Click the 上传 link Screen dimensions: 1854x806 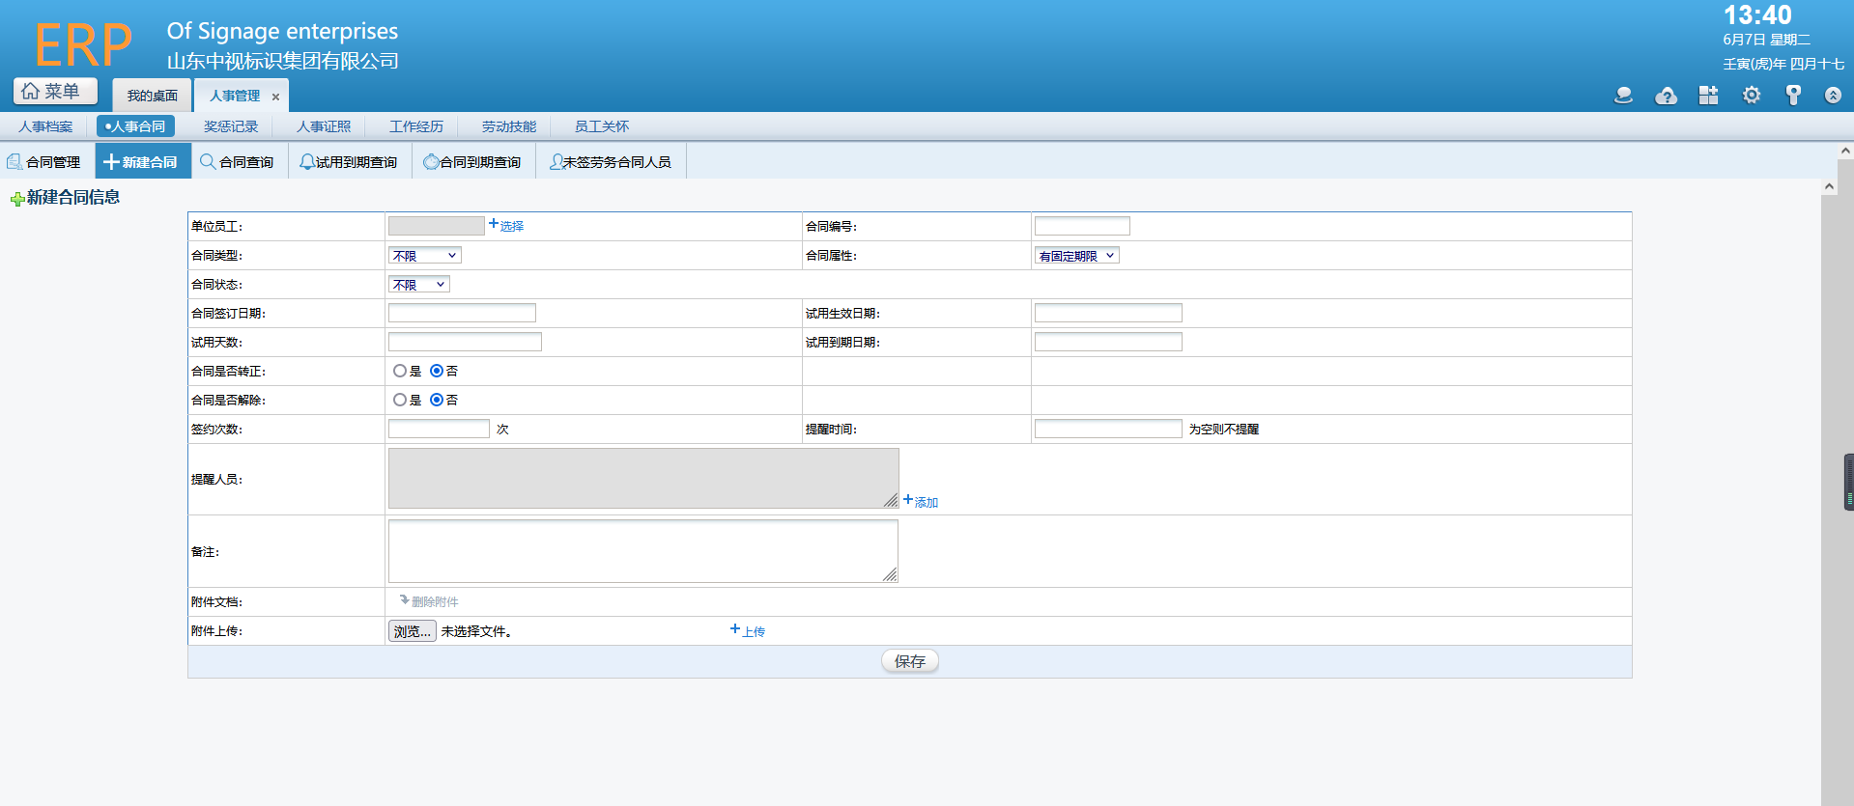click(x=754, y=631)
